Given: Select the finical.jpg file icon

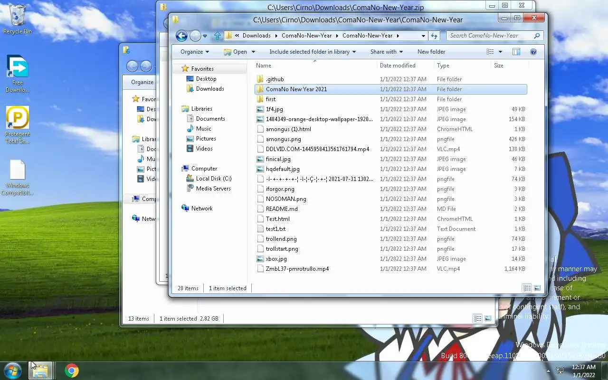Looking at the screenshot, I should point(260,159).
